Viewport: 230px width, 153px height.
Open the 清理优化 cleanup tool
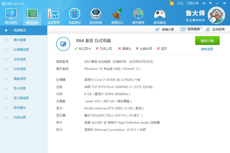point(117,15)
